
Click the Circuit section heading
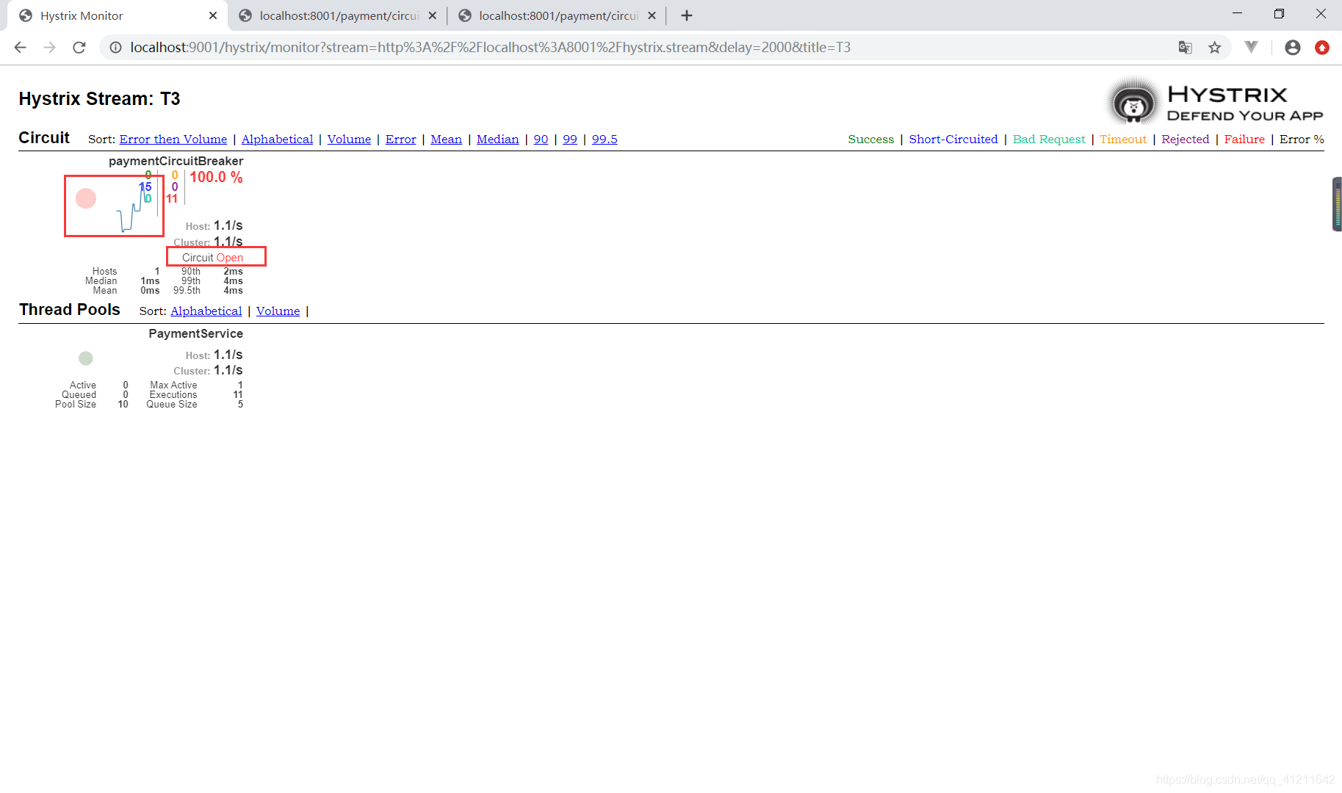(x=44, y=138)
